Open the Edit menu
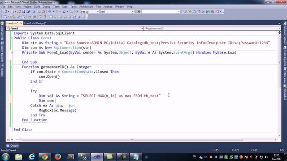287x161 pixels. pyautogui.click(x=10, y=7)
